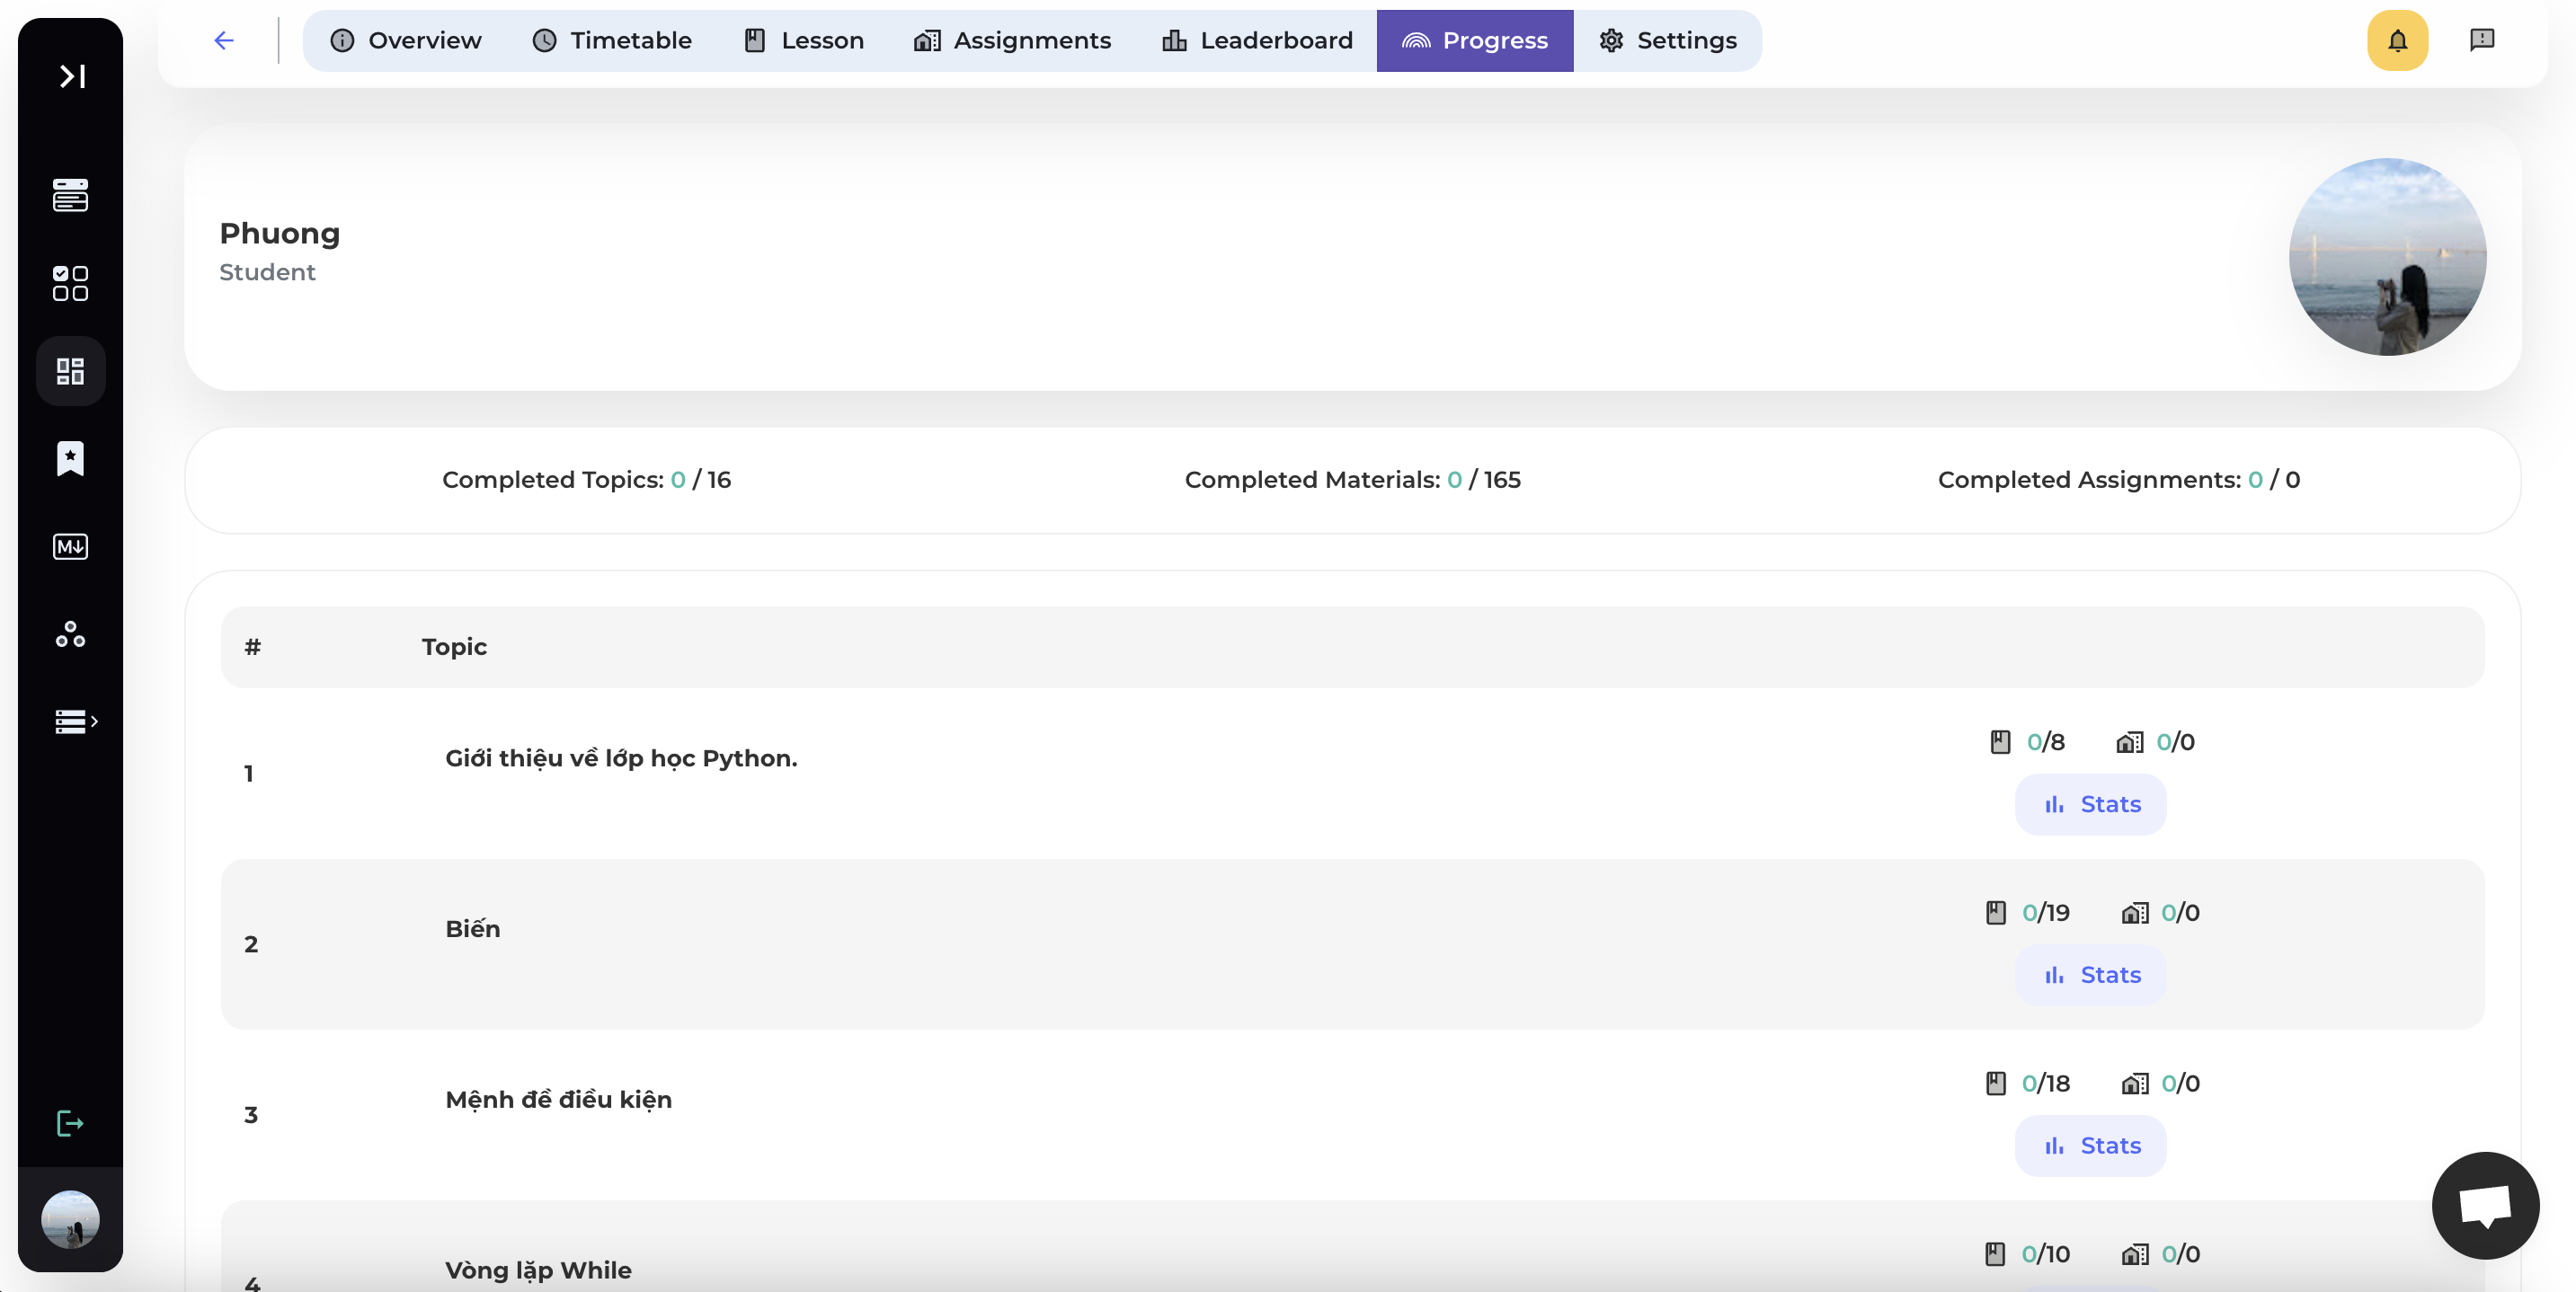This screenshot has width=2576, height=1292.
Task: Click Completed Materials 0 / 165
Action: 1352,480
